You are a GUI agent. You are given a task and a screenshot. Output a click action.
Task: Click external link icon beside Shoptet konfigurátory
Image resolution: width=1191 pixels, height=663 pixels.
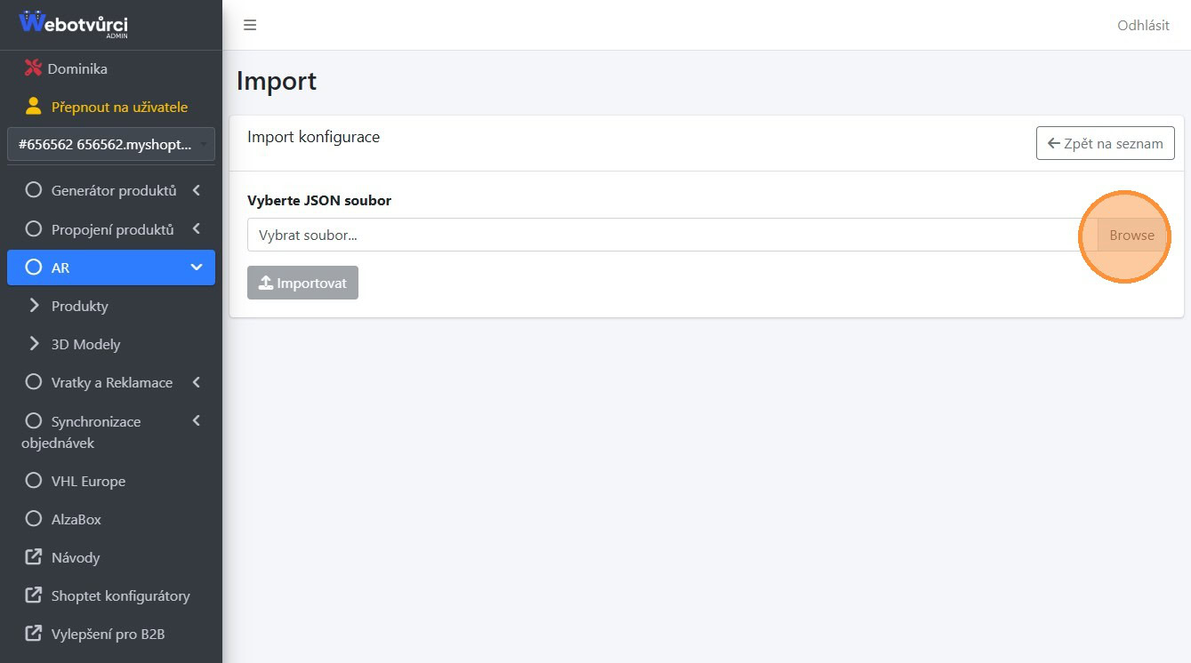(x=34, y=595)
